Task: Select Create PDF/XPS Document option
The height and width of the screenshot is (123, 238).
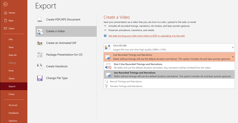Action: [66, 20]
